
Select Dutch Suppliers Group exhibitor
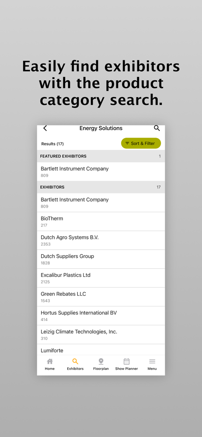101,259
